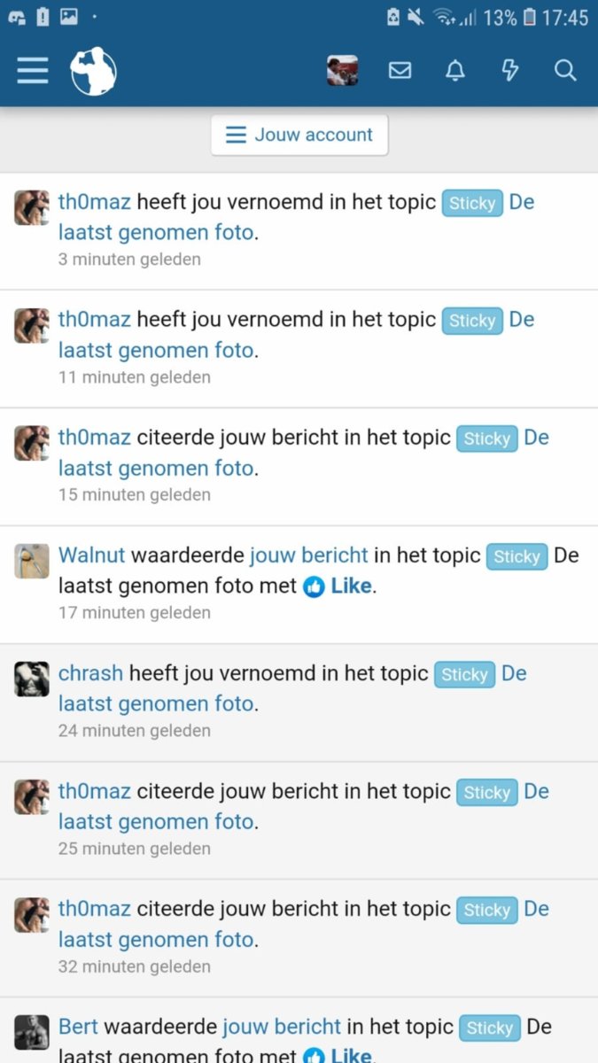Open the messages envelope icon
The height and width of the screenshot is (1063, 598).
coord(400,70)
